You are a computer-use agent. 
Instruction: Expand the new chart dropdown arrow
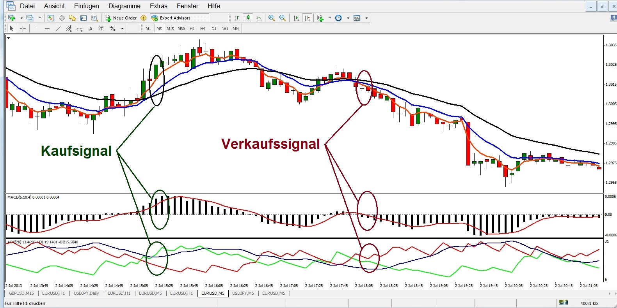point(21,18)
